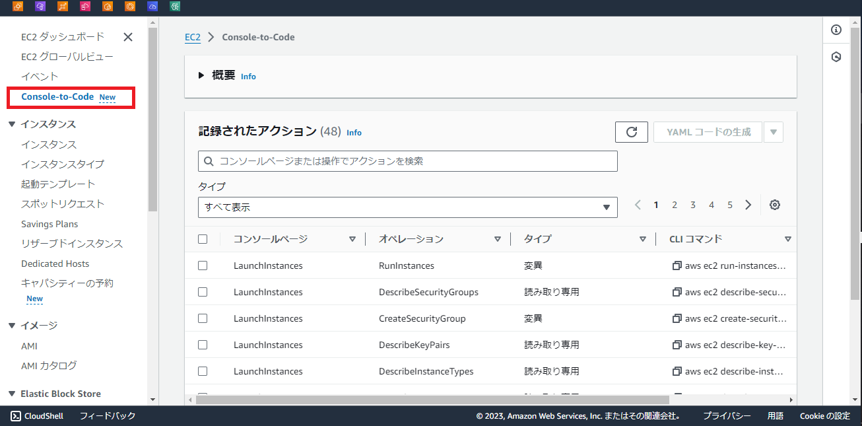Open EC2 ダッシュボード in the sidebar

tap(63, 37)
